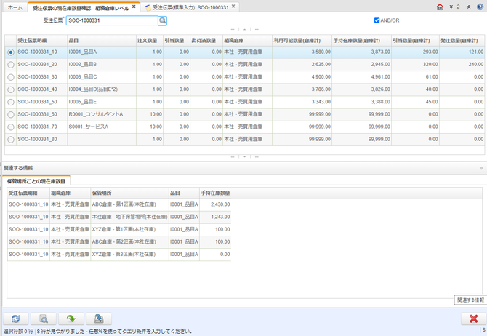Click the red X cancel button

[473, 319]
